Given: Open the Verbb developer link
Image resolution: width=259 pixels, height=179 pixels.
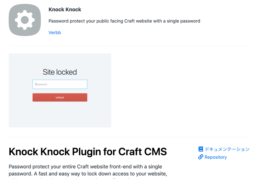Looking at the screenshot, I should pyautogui.click(x=55, y=32).
